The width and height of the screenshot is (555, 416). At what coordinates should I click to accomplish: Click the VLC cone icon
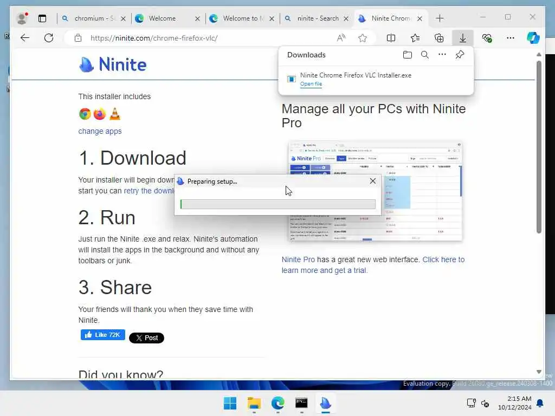pyautogui.click(x=115, y=114)
